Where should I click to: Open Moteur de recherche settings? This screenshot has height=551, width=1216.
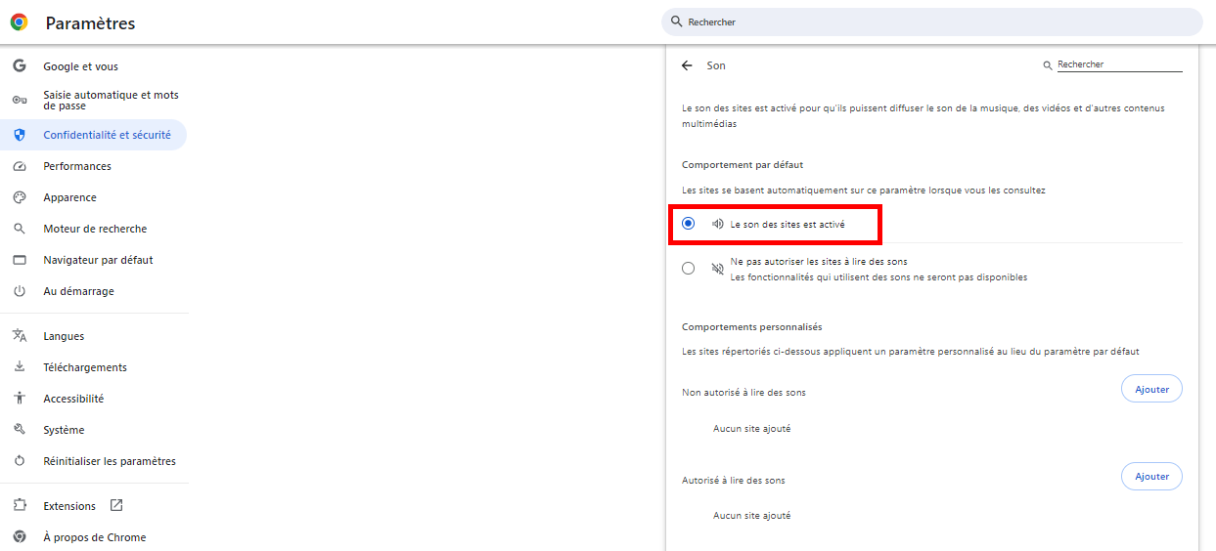[x=95, y=229]
